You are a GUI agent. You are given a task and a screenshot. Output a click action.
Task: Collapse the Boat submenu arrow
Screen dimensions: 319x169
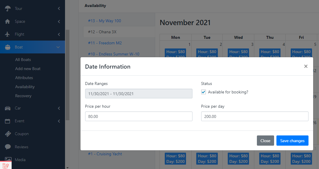pyautogui.click(x=58, y=47)
